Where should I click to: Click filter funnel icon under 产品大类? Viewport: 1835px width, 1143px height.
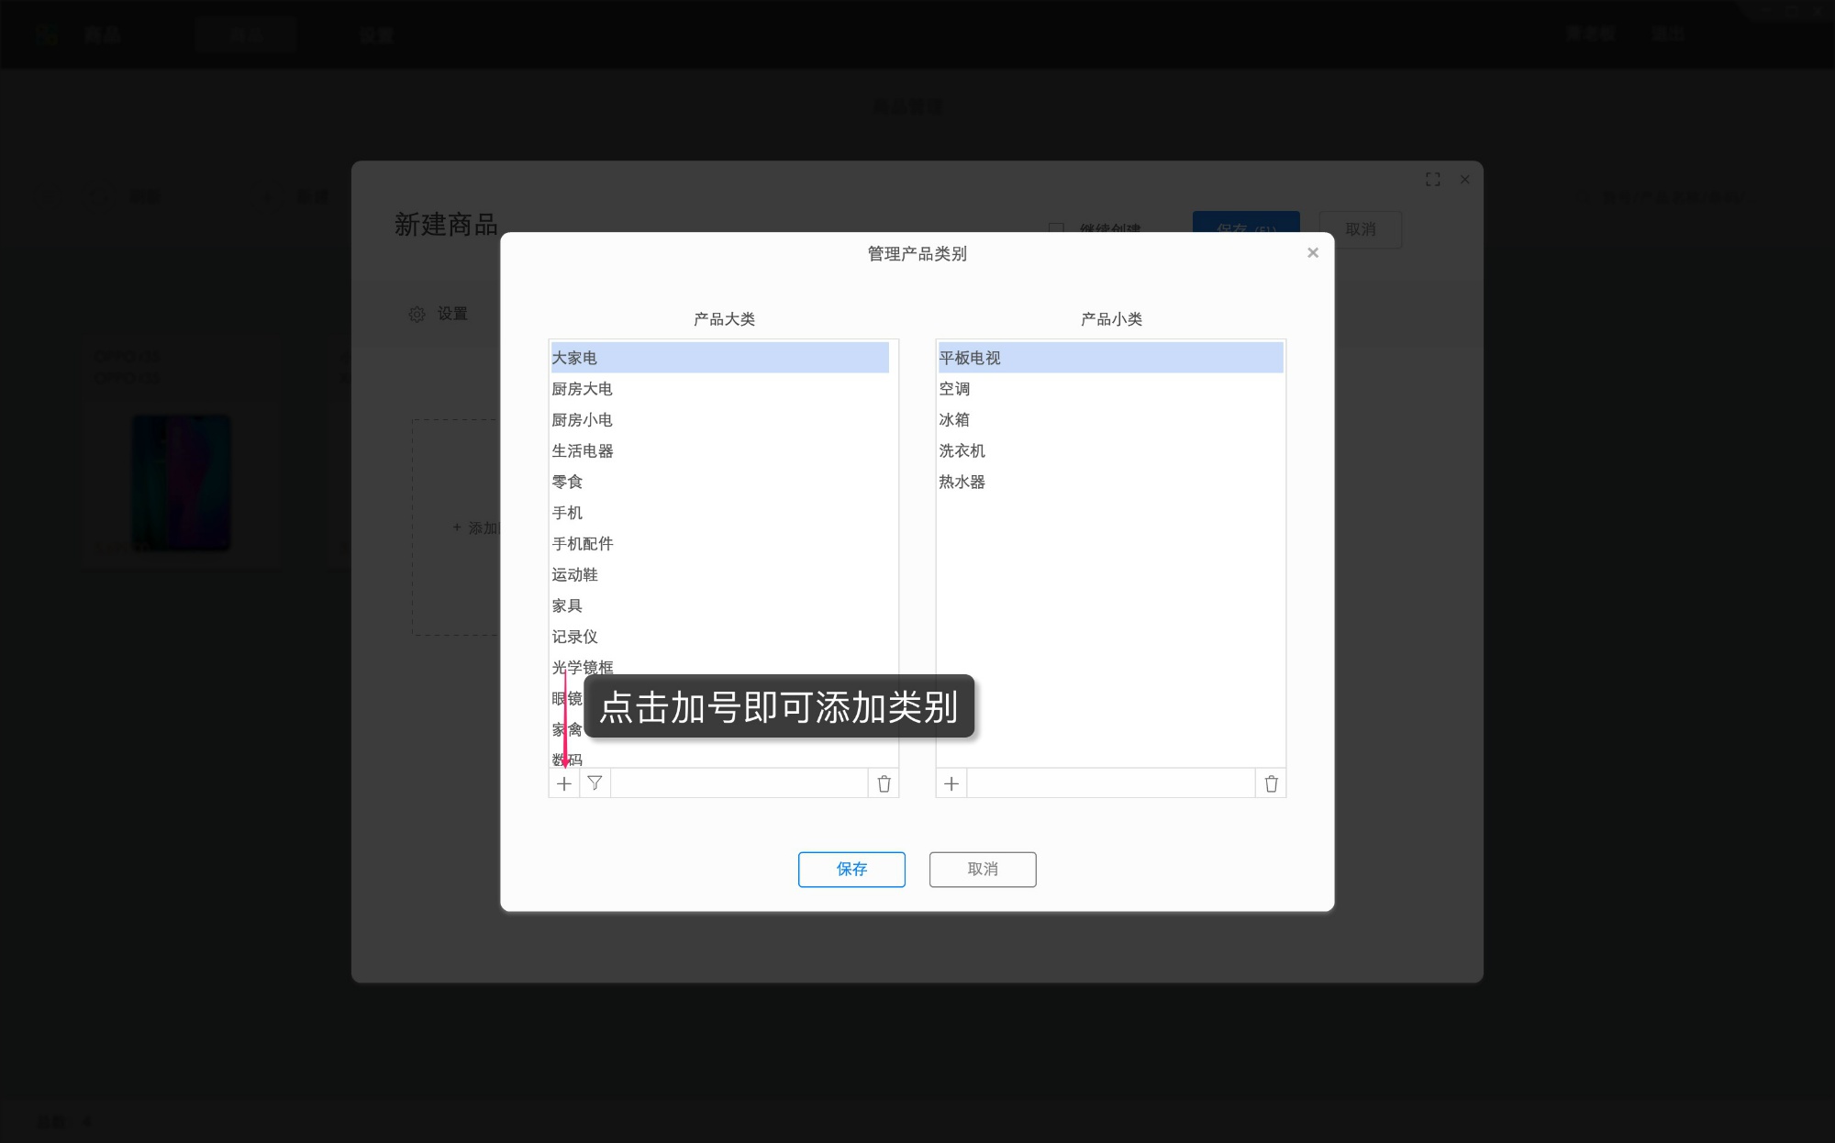(x=595, y=783)
